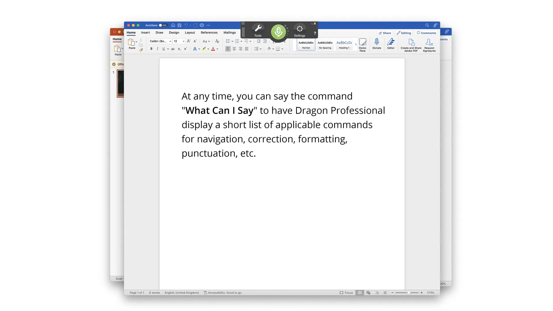Open the Styles Pane
Screen dimensions: 553x311
point(363,45)
